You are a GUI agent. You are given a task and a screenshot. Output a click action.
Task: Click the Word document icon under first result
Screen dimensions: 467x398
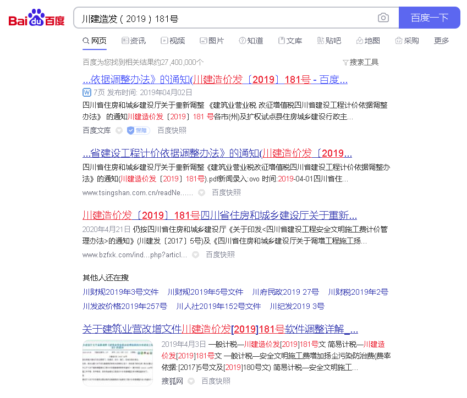(87, 92)
